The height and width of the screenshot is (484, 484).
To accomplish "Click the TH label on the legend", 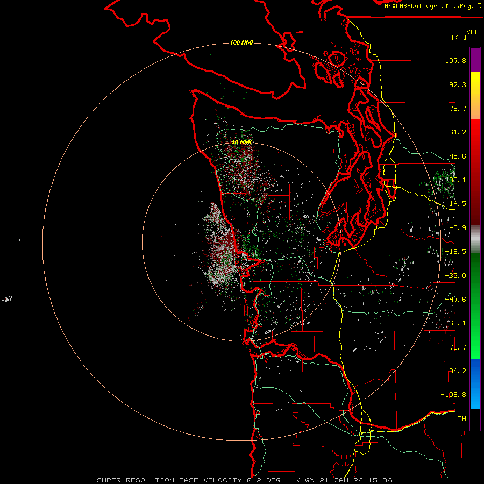I will click(x=462, y=419).
